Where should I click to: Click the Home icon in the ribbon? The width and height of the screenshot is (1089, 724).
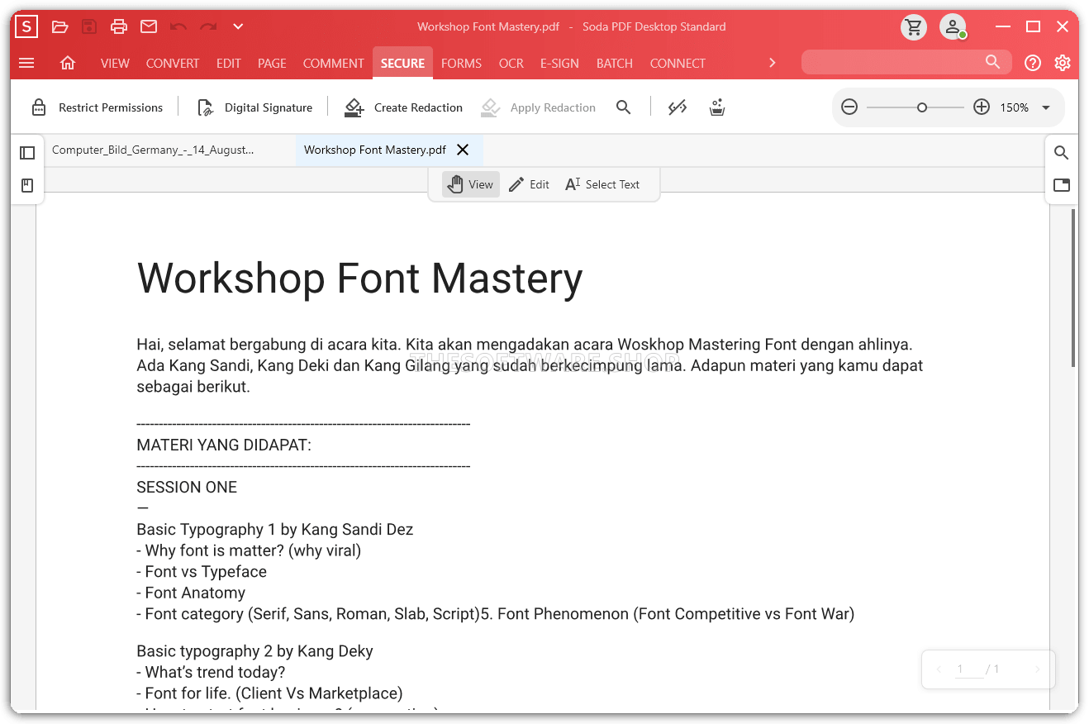[x=68, y=63]
